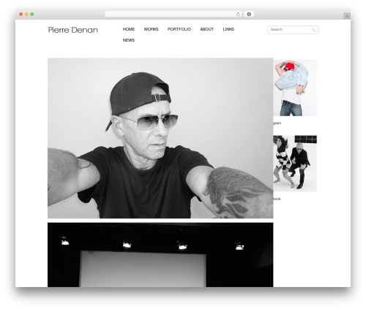Open the dark stage lights image
The image size is (366, 309).
(x=160, y=255)
